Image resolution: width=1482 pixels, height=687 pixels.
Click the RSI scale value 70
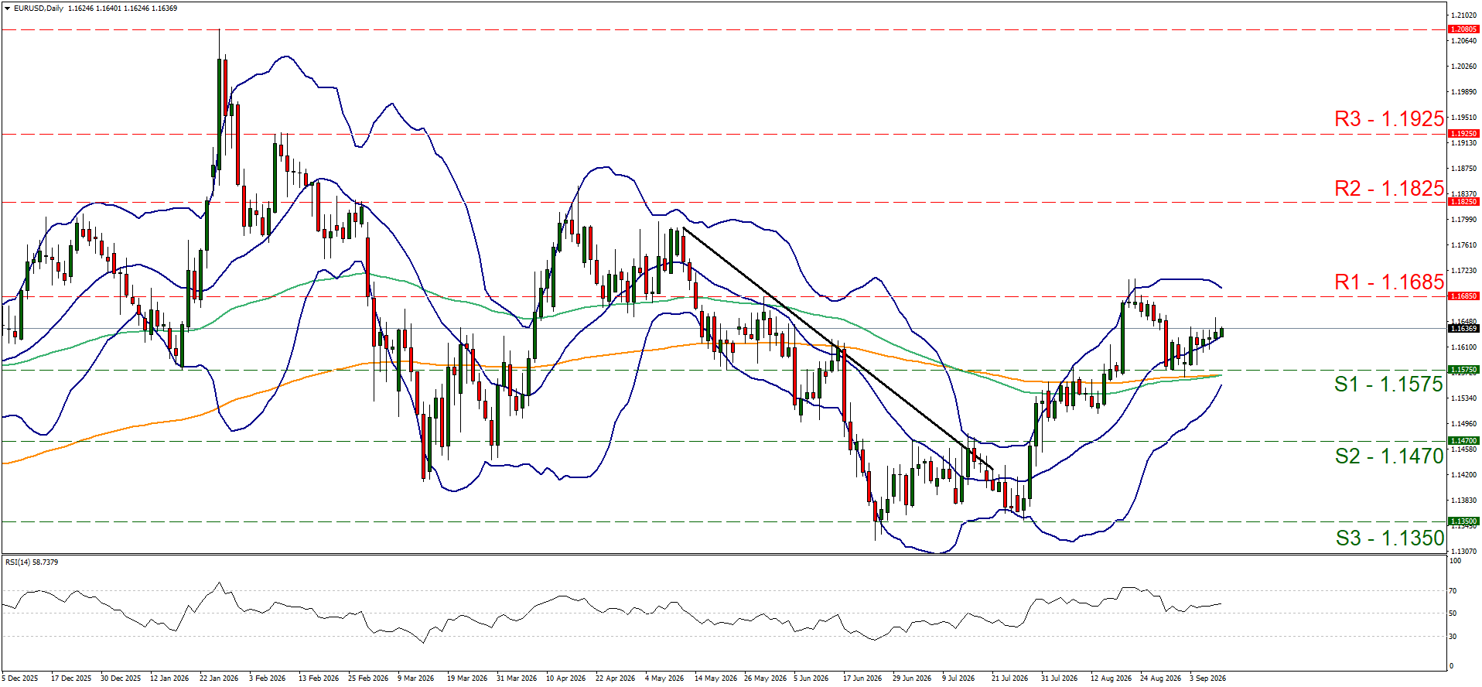pos(1453,591)
